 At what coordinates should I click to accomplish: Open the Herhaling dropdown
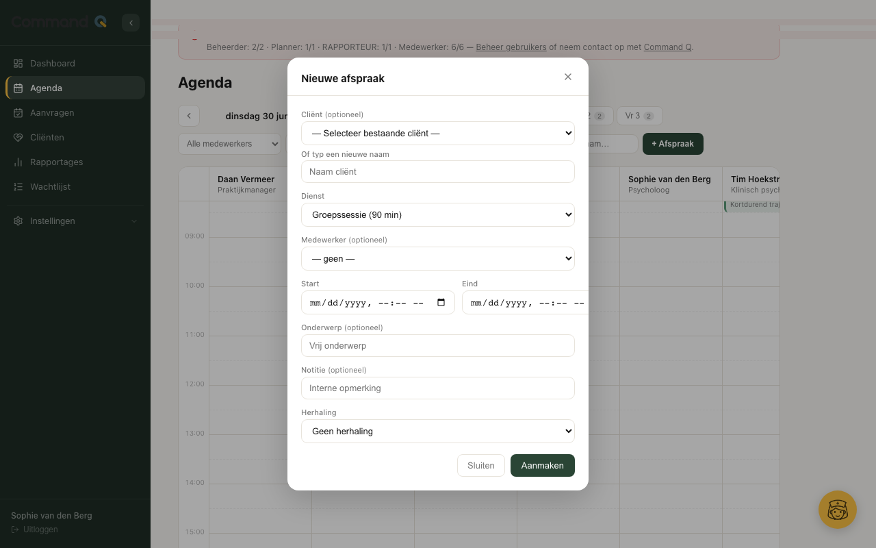tap(438, 431)
